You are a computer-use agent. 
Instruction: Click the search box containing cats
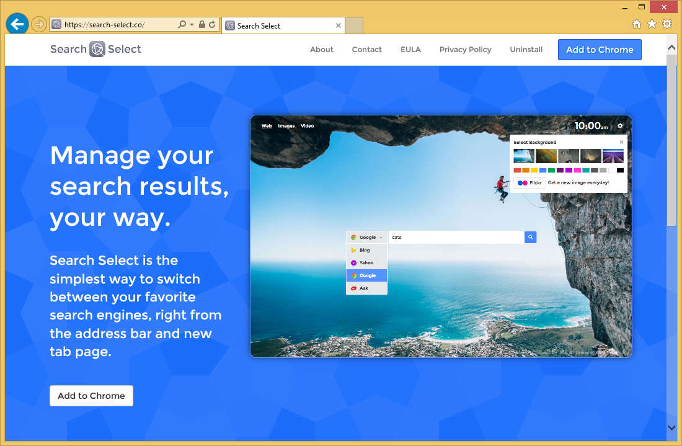tap(456, 237)
